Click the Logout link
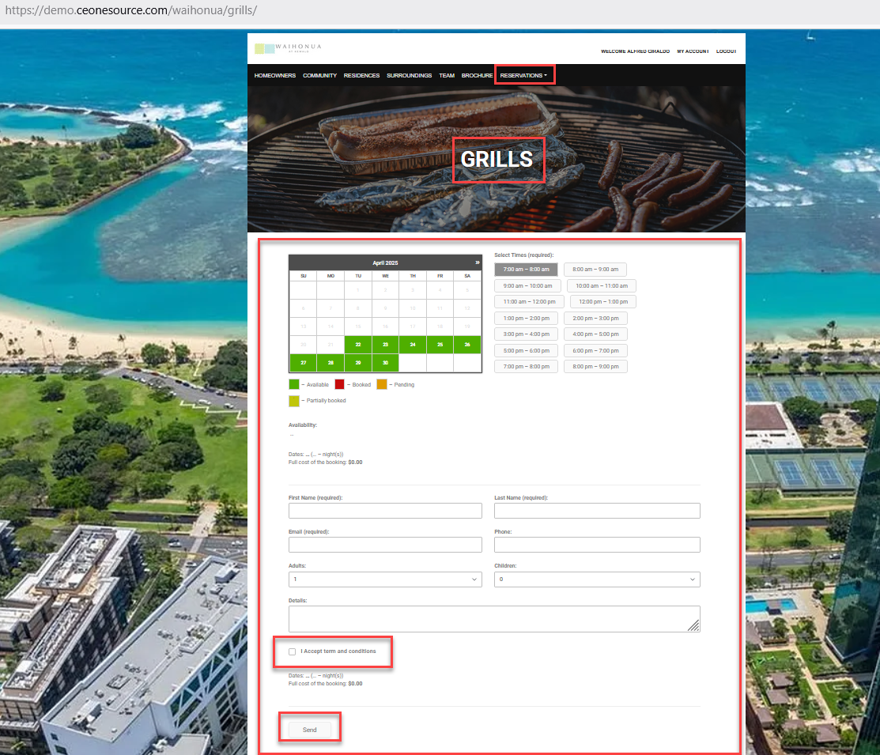The width and height of the screenshot is (880, 755). pyautogui.click(x=726, y=51)
